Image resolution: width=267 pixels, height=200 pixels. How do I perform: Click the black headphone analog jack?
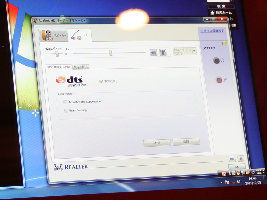point(217,61)
